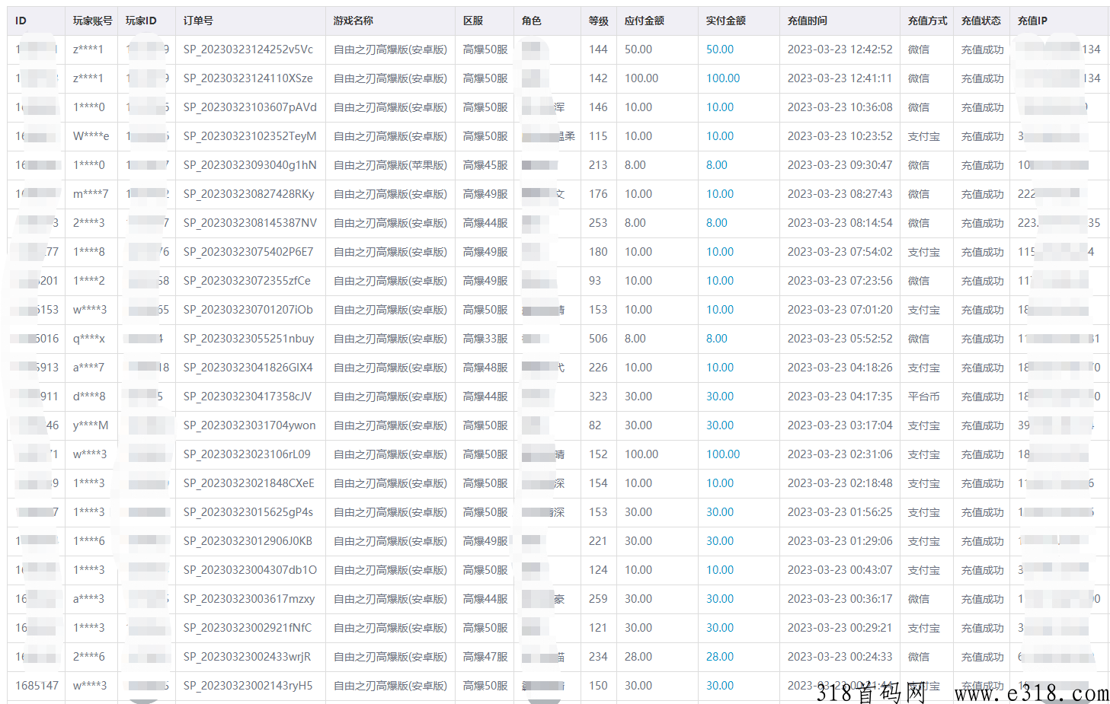Screen dimensions: 1110x704
Task: Click the 实付金额 column header
Action: pyautogui.click(x=726, y=21)
